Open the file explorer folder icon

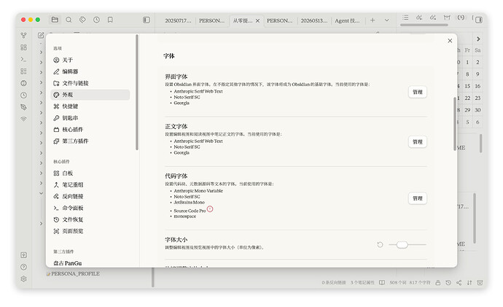(x=55, y=20)
